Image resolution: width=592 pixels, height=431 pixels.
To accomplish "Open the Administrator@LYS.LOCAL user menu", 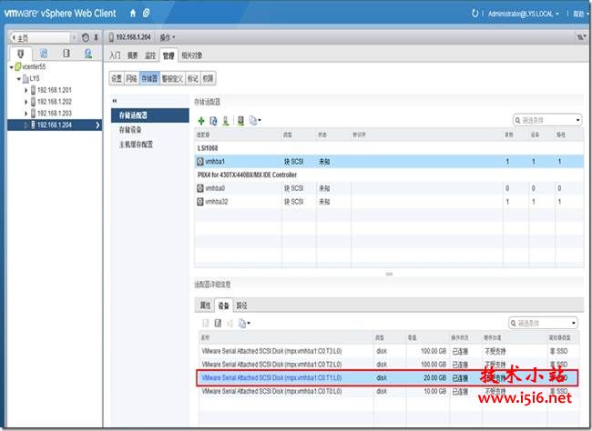I will tap(523, 14).
